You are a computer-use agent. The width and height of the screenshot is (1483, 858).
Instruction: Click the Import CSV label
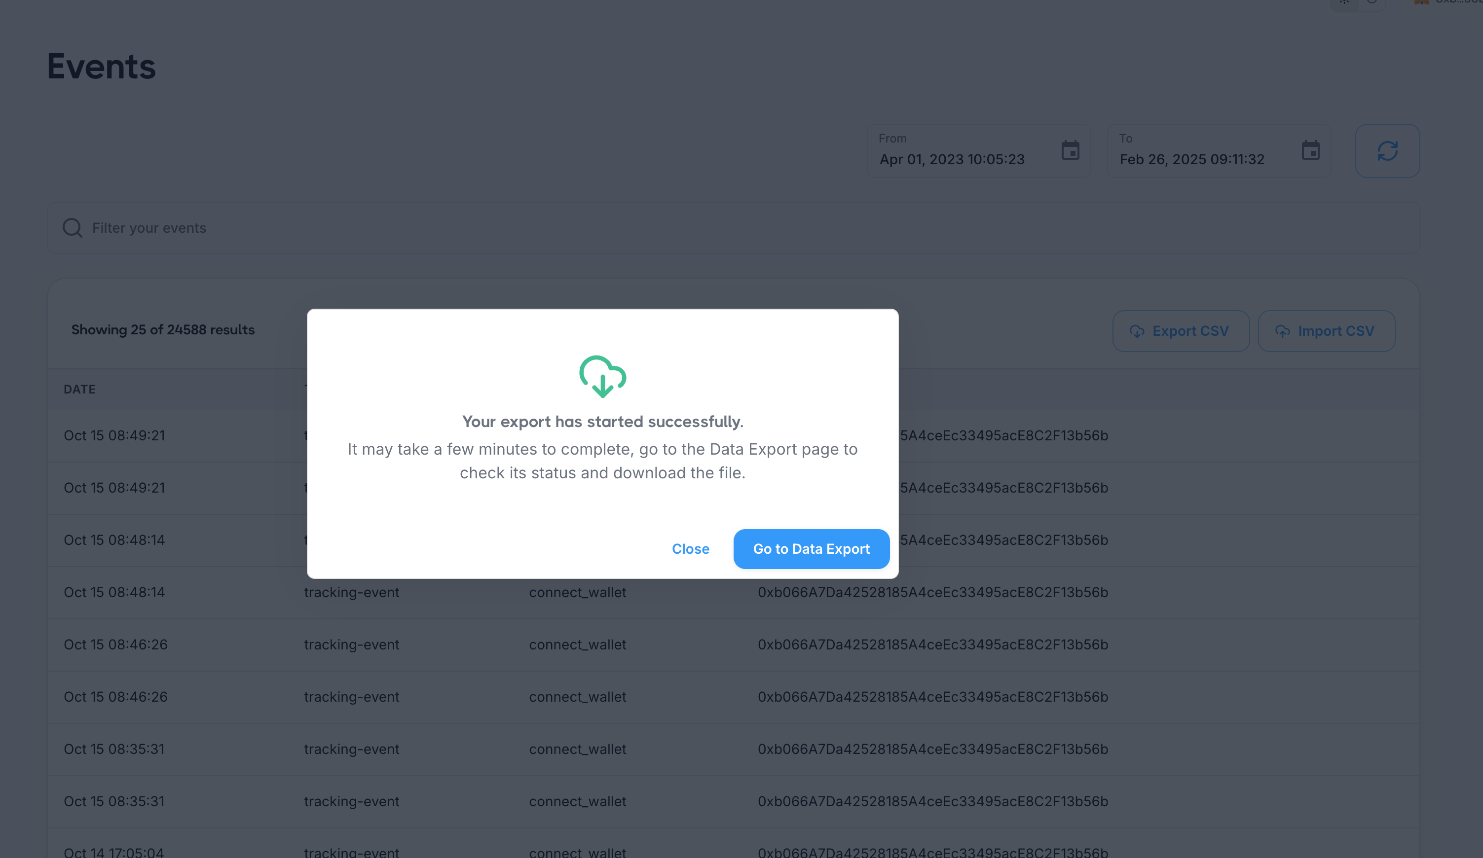point(1336,331)
